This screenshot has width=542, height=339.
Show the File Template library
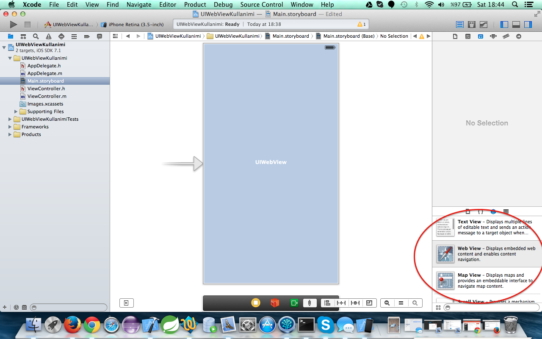[x=468, y=211]
